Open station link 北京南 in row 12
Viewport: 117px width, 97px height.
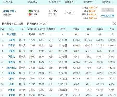[x=11, y=95]
